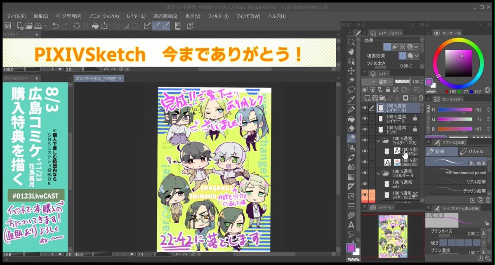
Task: Toggle eye of highlighted レイヤー 63 copy
Action: click(365, 195)
